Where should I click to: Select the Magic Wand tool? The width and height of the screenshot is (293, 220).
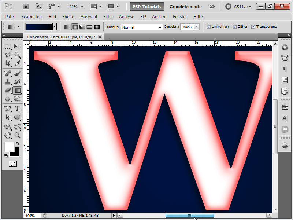(x=17, y=55)
